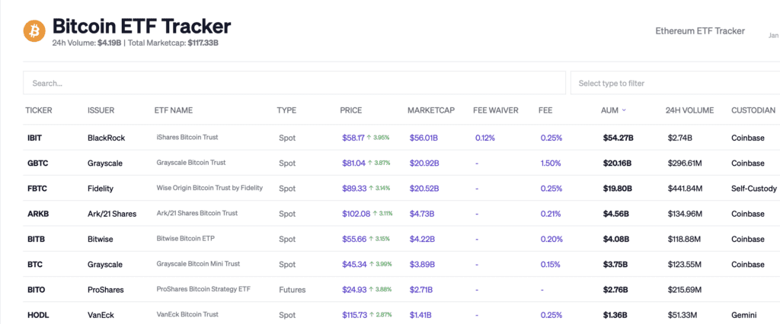Click issuer Bitwise
This screenshot has height=324, width=780.
pyautogui.click(x=100, y=240)
